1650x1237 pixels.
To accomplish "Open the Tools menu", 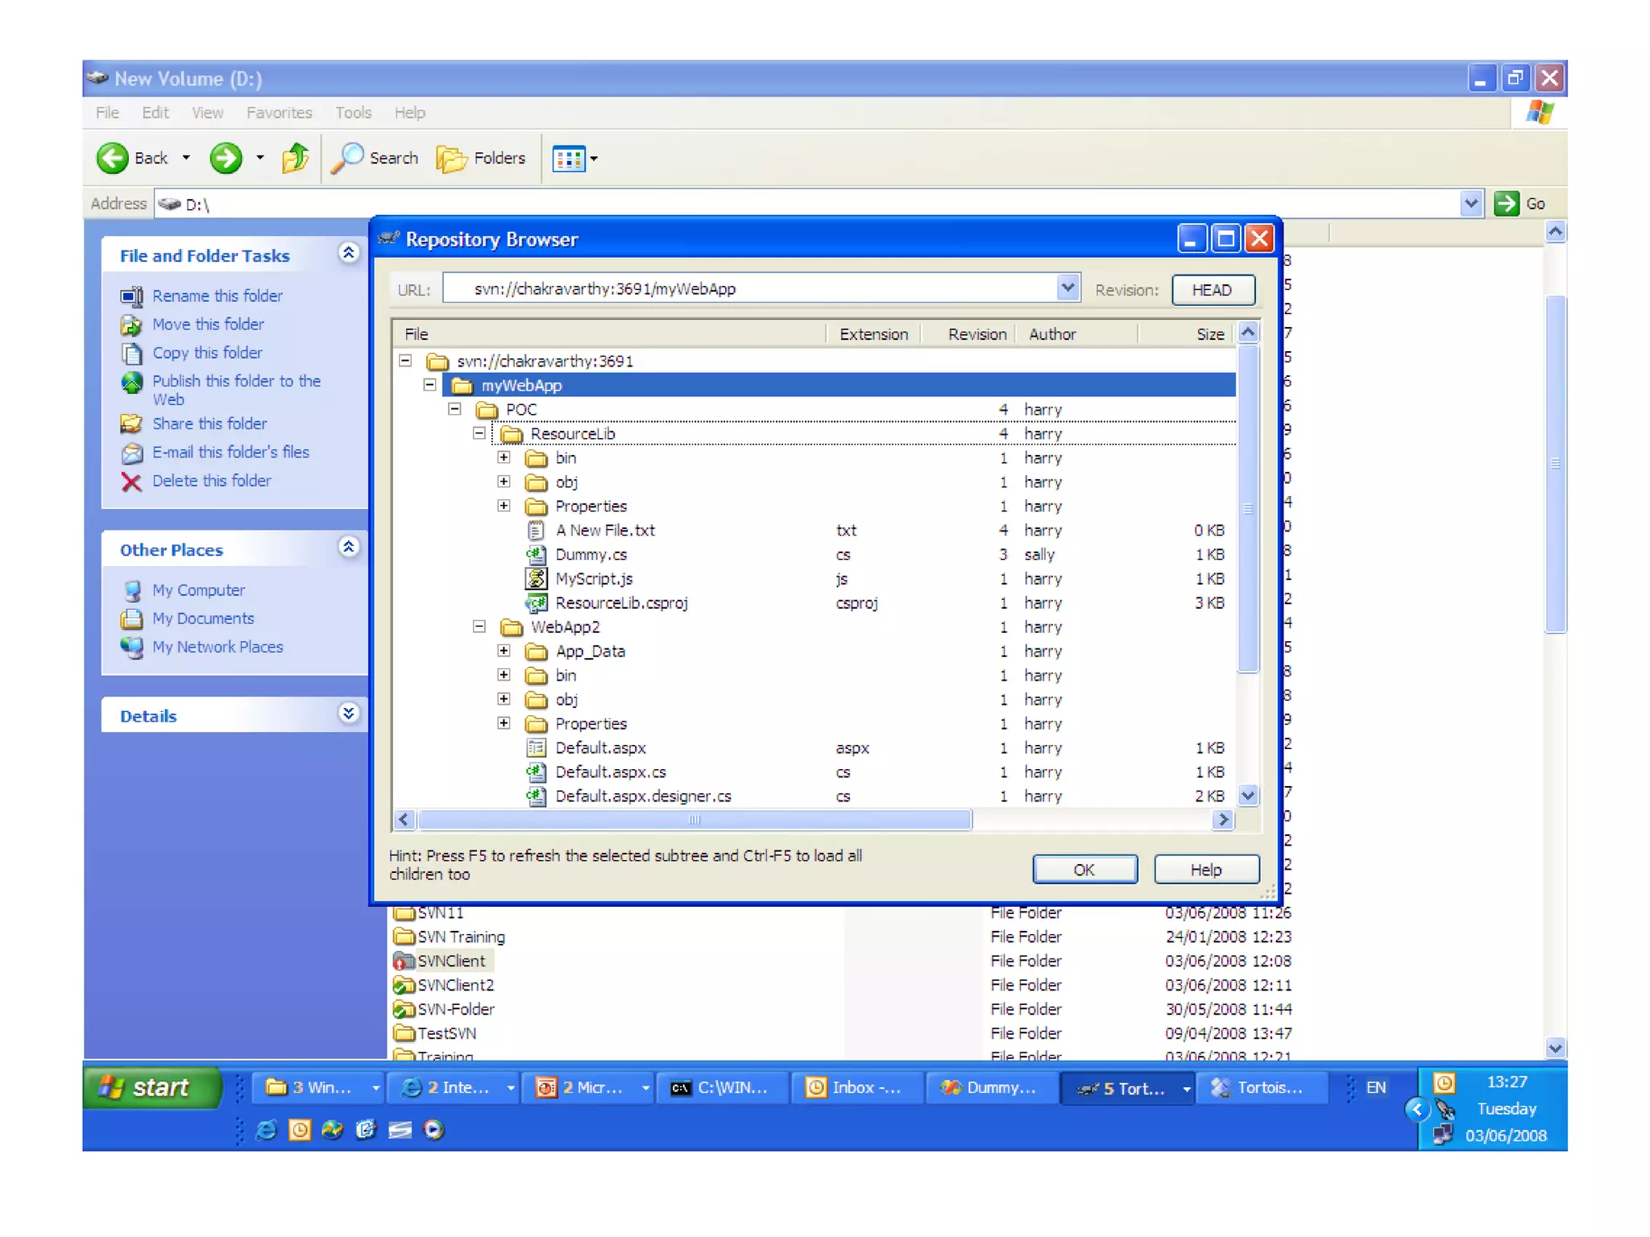I will click(353, 113).
